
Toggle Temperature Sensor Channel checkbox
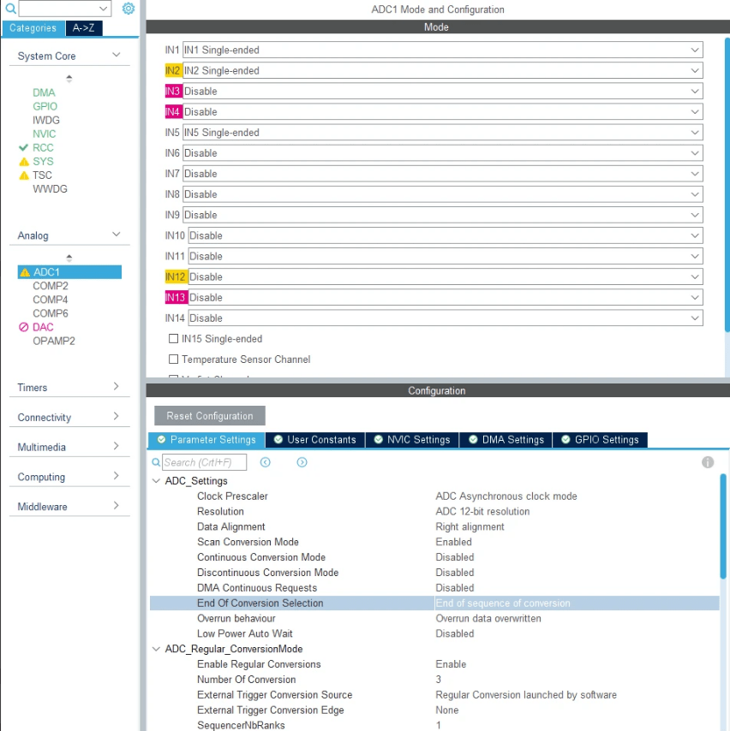point(174,360)
